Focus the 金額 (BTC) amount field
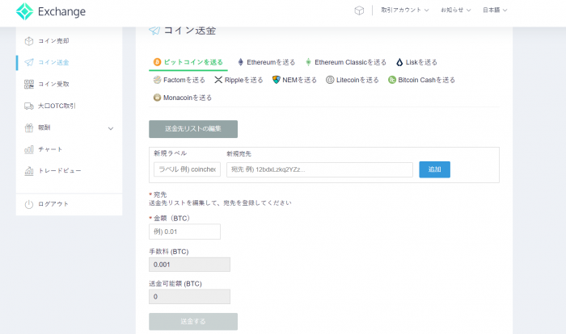The width and height of the screenshot is (566, 334). [184, 232]
